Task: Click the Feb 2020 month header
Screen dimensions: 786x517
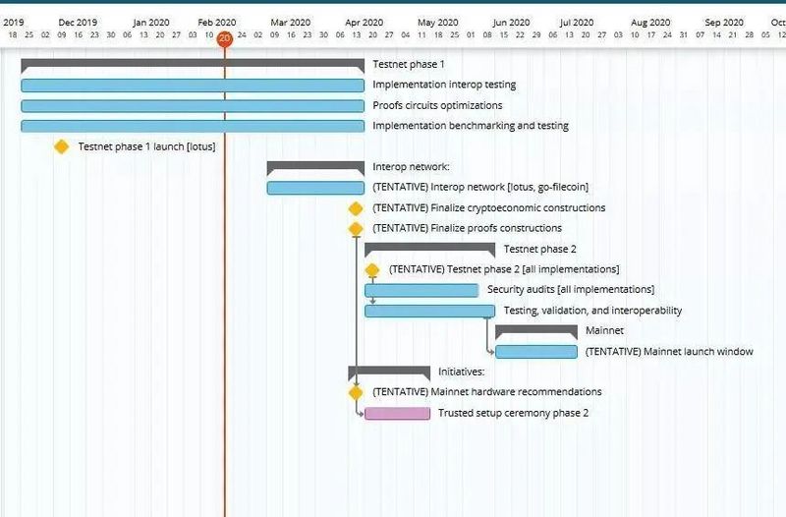Action: 216,23
